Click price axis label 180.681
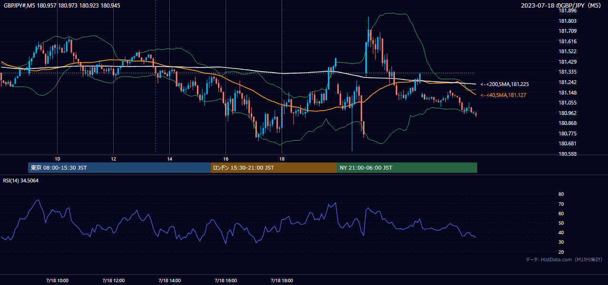This screenshot has width=608, height=285. click(x=568, y=143)
